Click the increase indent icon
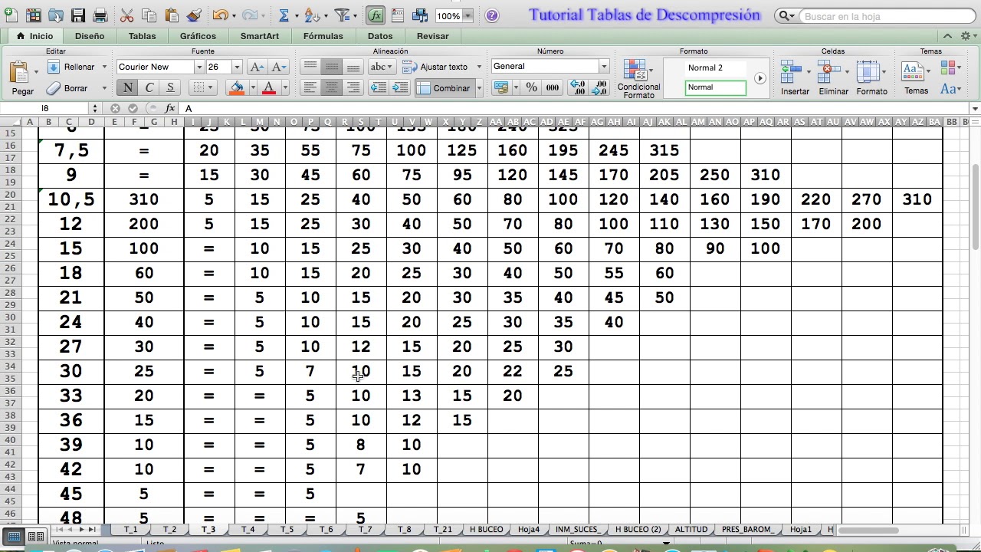This screenshot has height=552, width=981. 399,88
